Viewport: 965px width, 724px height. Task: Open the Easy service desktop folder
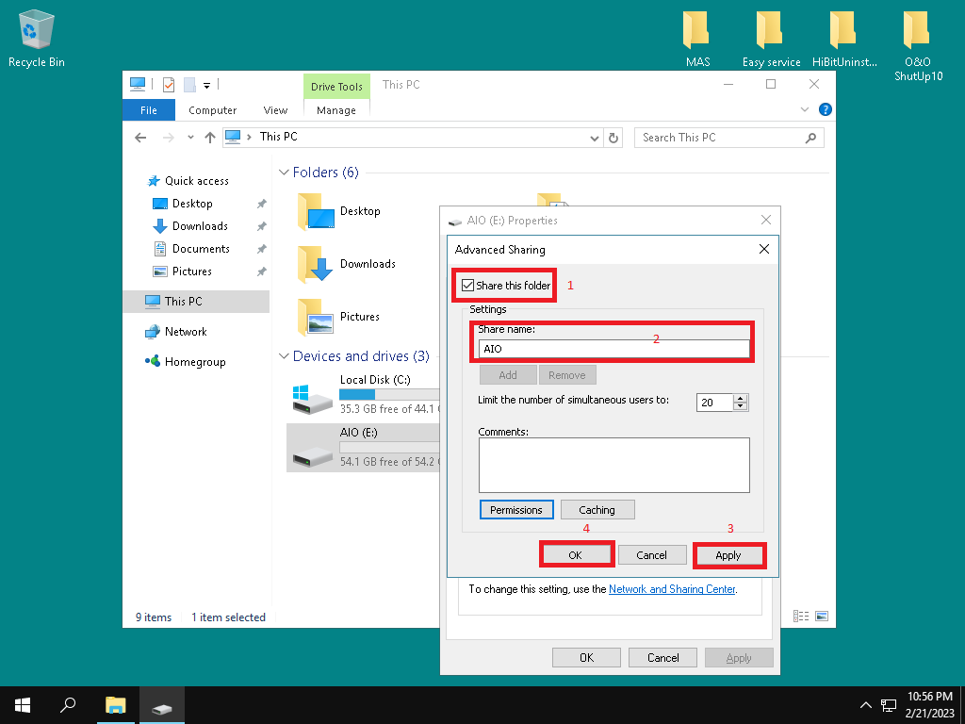(771, 38)
